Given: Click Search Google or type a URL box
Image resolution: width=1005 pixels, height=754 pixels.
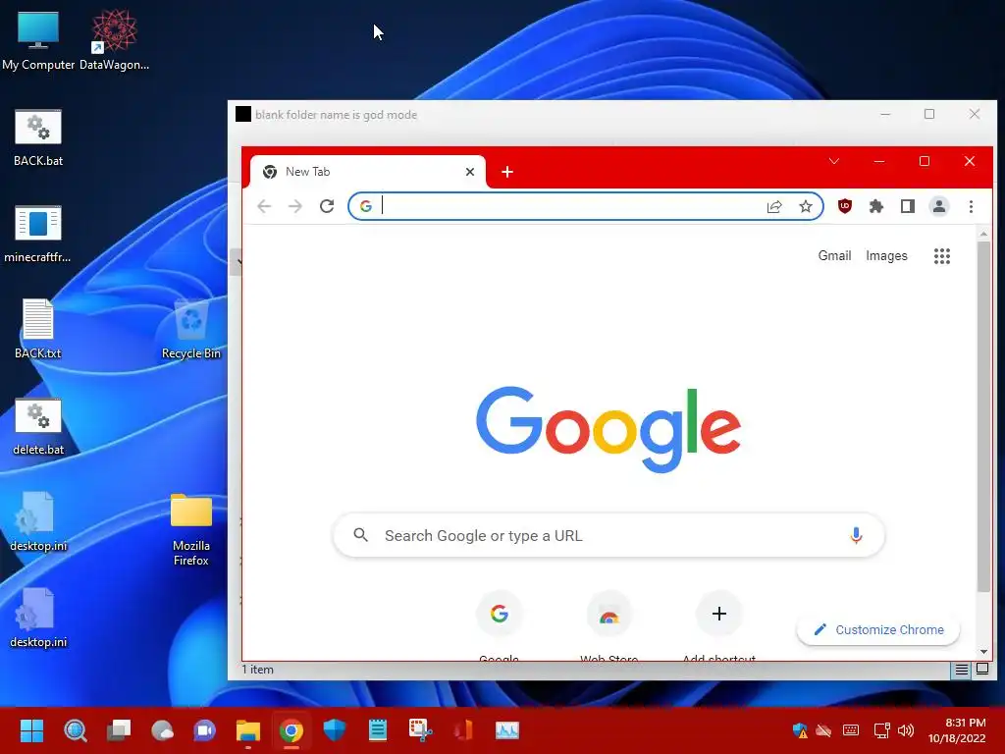Looking at the screenshot, I should click(608, 535).
